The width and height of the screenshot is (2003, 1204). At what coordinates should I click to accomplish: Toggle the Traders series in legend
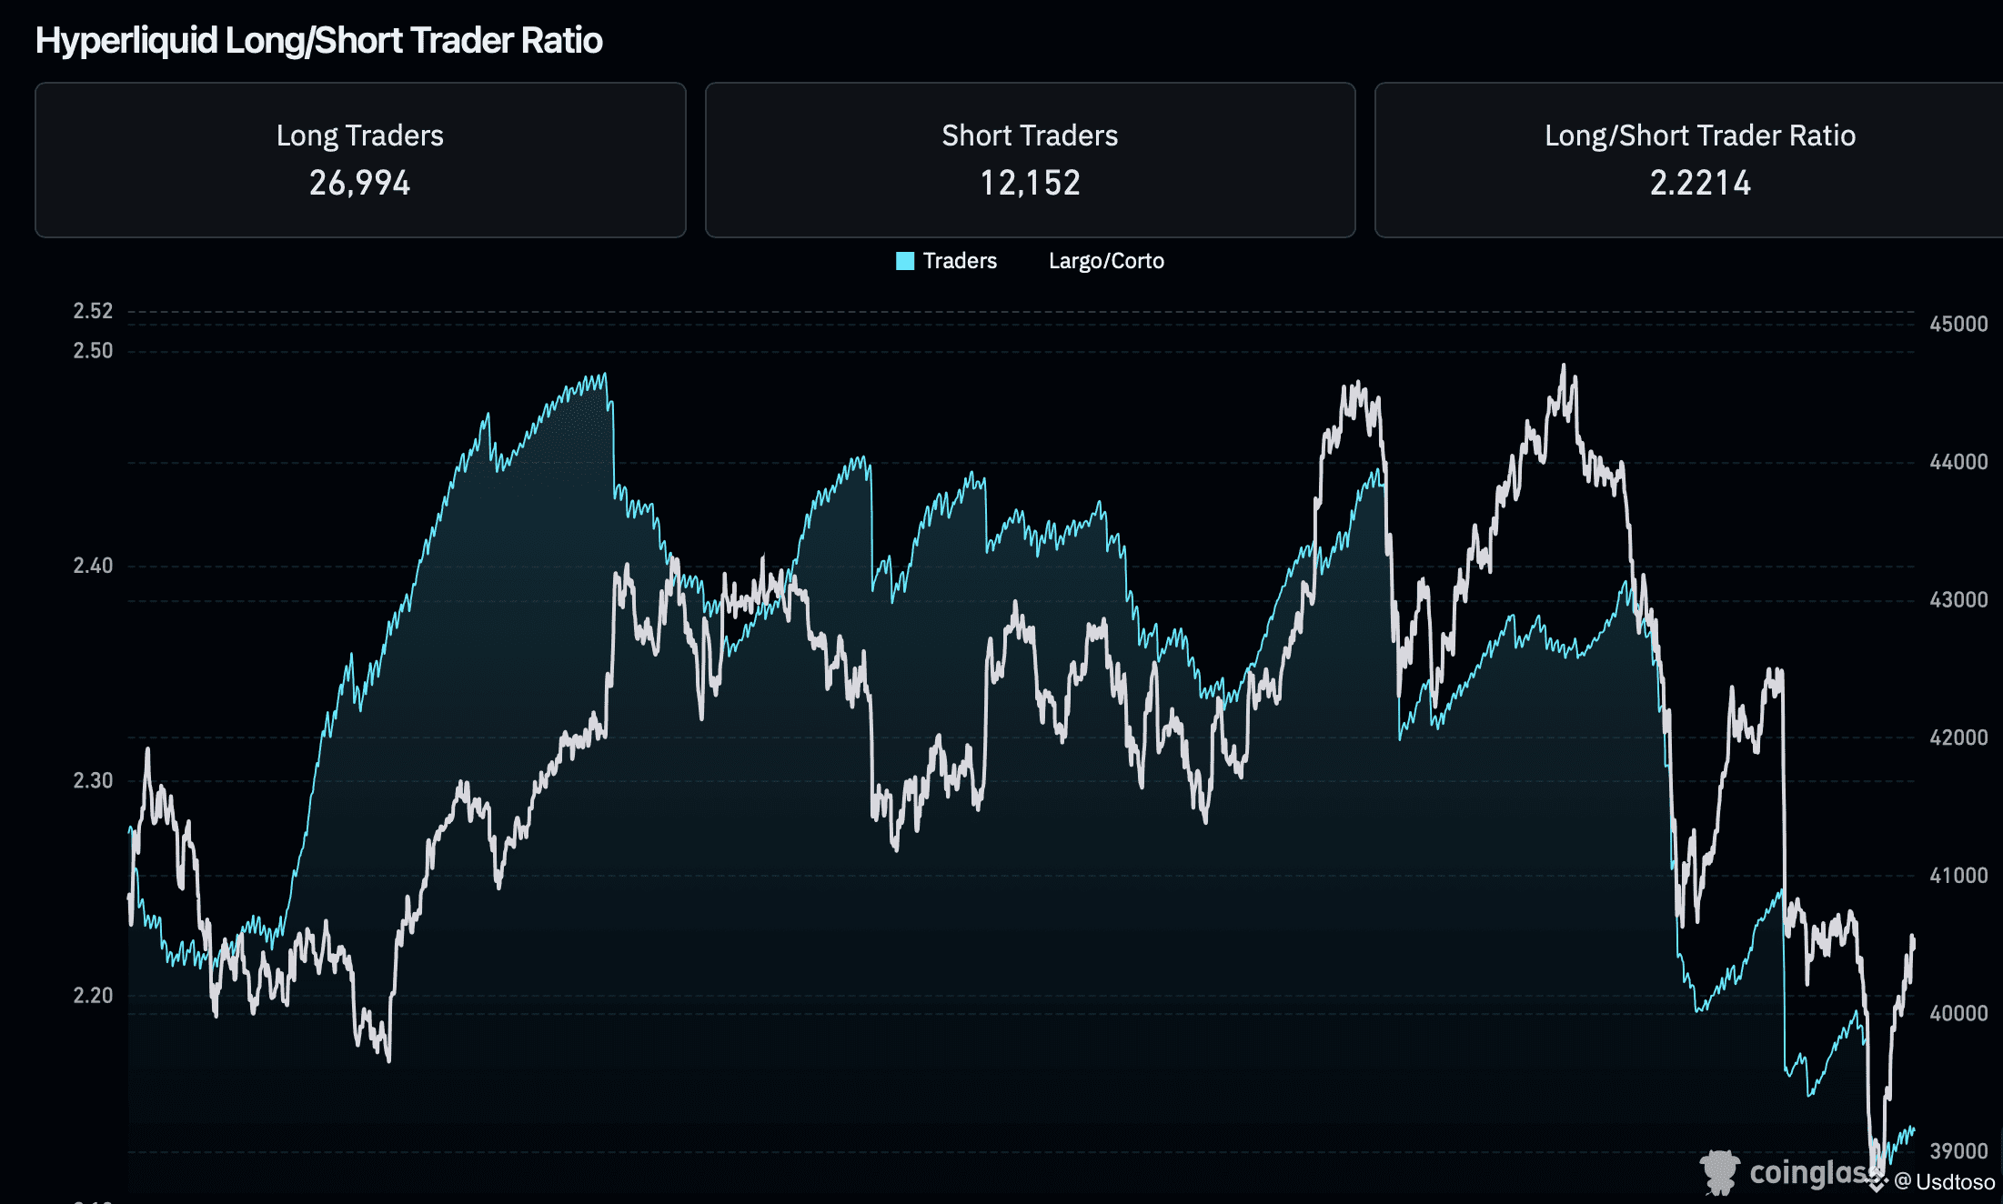coord(960,261)
